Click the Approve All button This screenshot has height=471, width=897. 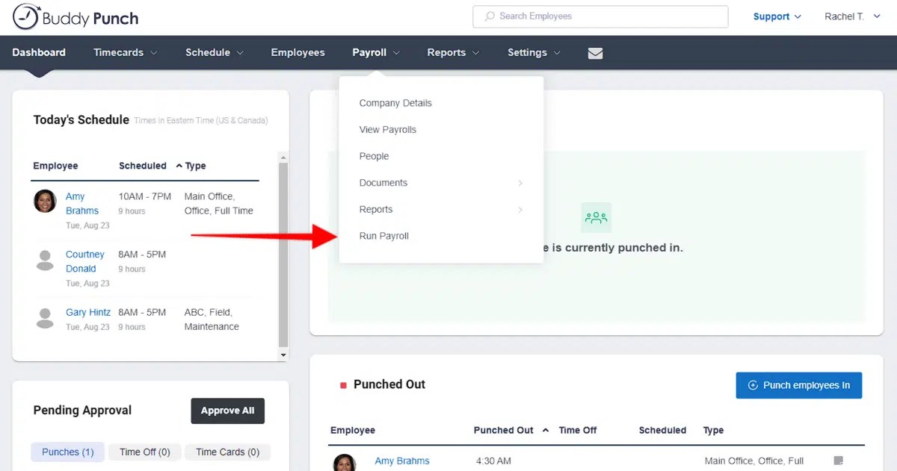(227, 411)
